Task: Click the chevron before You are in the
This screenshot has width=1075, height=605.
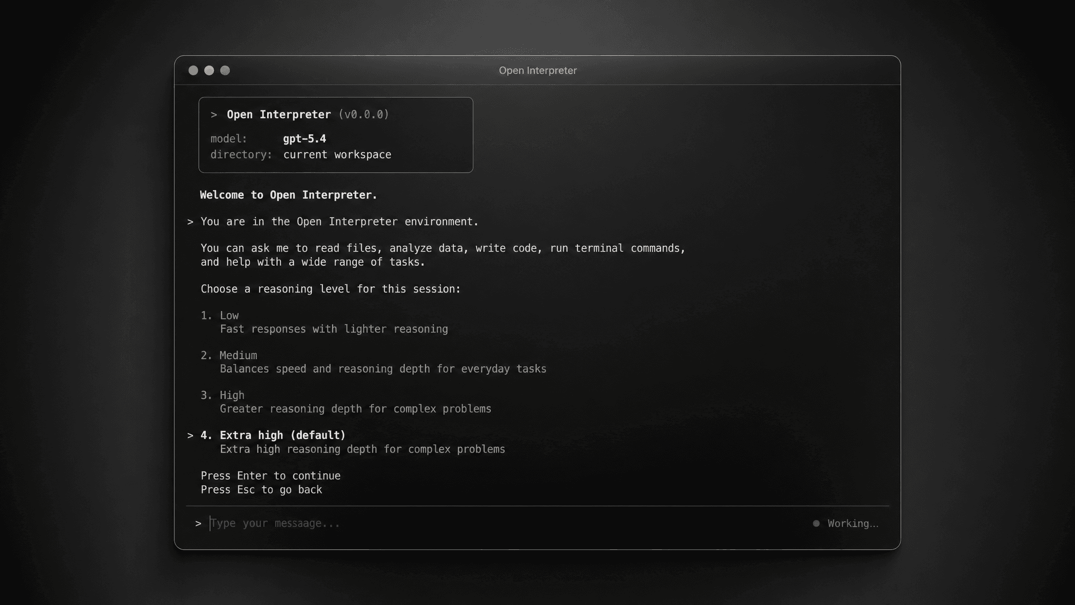Action: 190,222
